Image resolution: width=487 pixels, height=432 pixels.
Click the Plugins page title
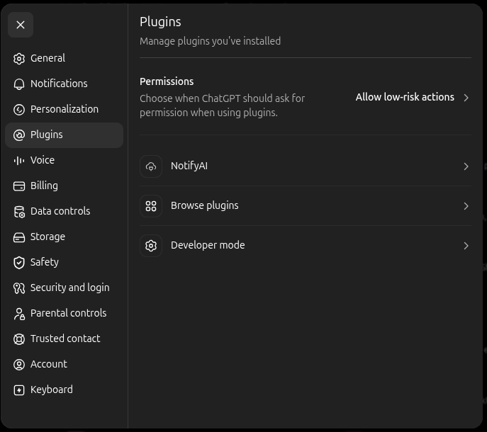(x=160, y=22)
